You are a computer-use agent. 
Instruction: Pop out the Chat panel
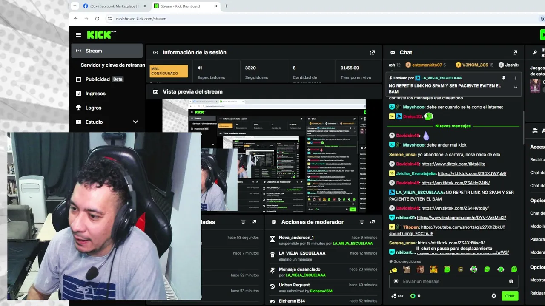click(x=515, y=53)
